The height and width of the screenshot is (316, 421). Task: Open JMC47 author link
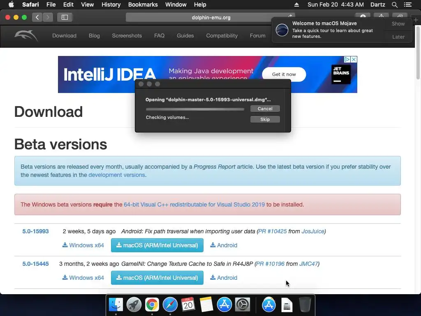(x=308, y=264)
